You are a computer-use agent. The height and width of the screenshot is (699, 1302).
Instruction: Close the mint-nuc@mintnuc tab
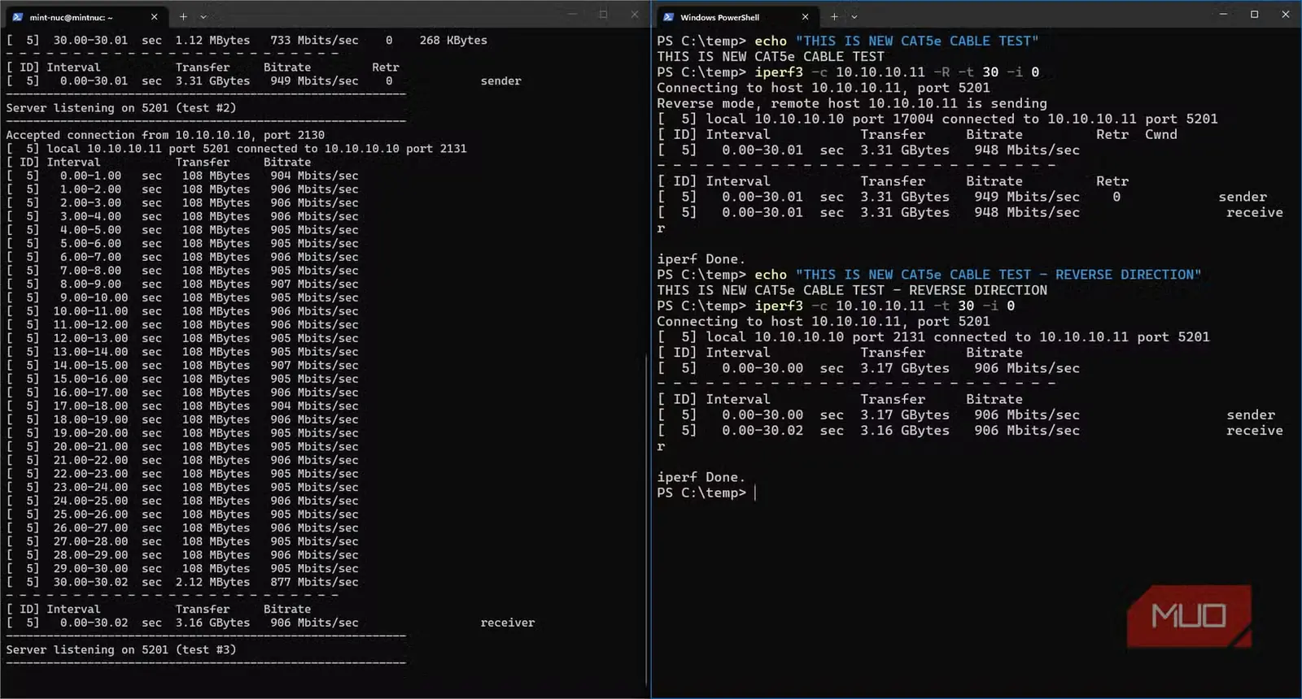[x=154, y=16]
